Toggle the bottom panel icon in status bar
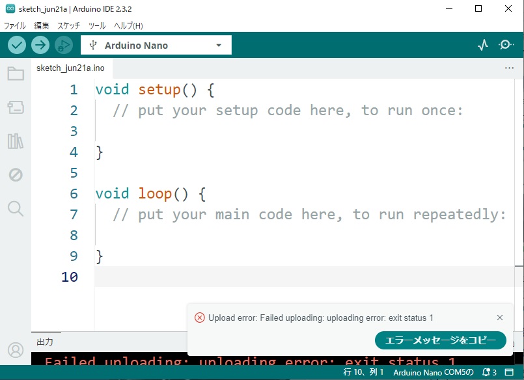The height and width of the screenshot is (380, 524). [x=509, y=372]
